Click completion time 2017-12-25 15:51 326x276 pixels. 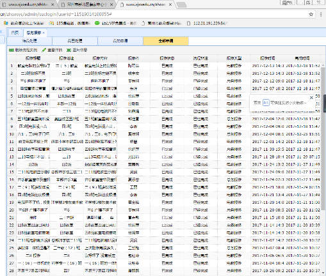(303, 134)
